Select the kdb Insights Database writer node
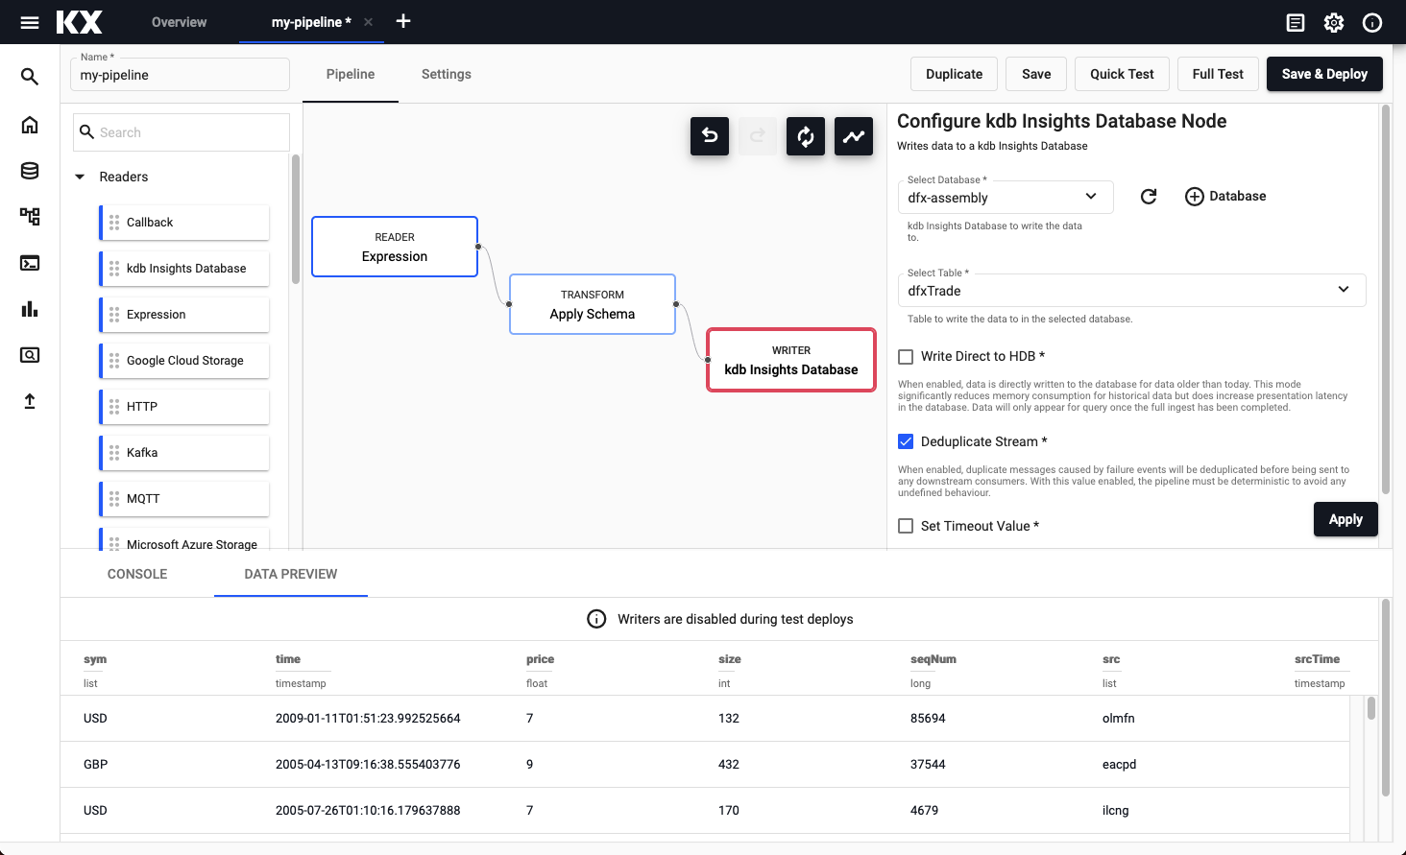Image resolution: width=1406 pixels, height=855 pixels. tap(791, 360)
